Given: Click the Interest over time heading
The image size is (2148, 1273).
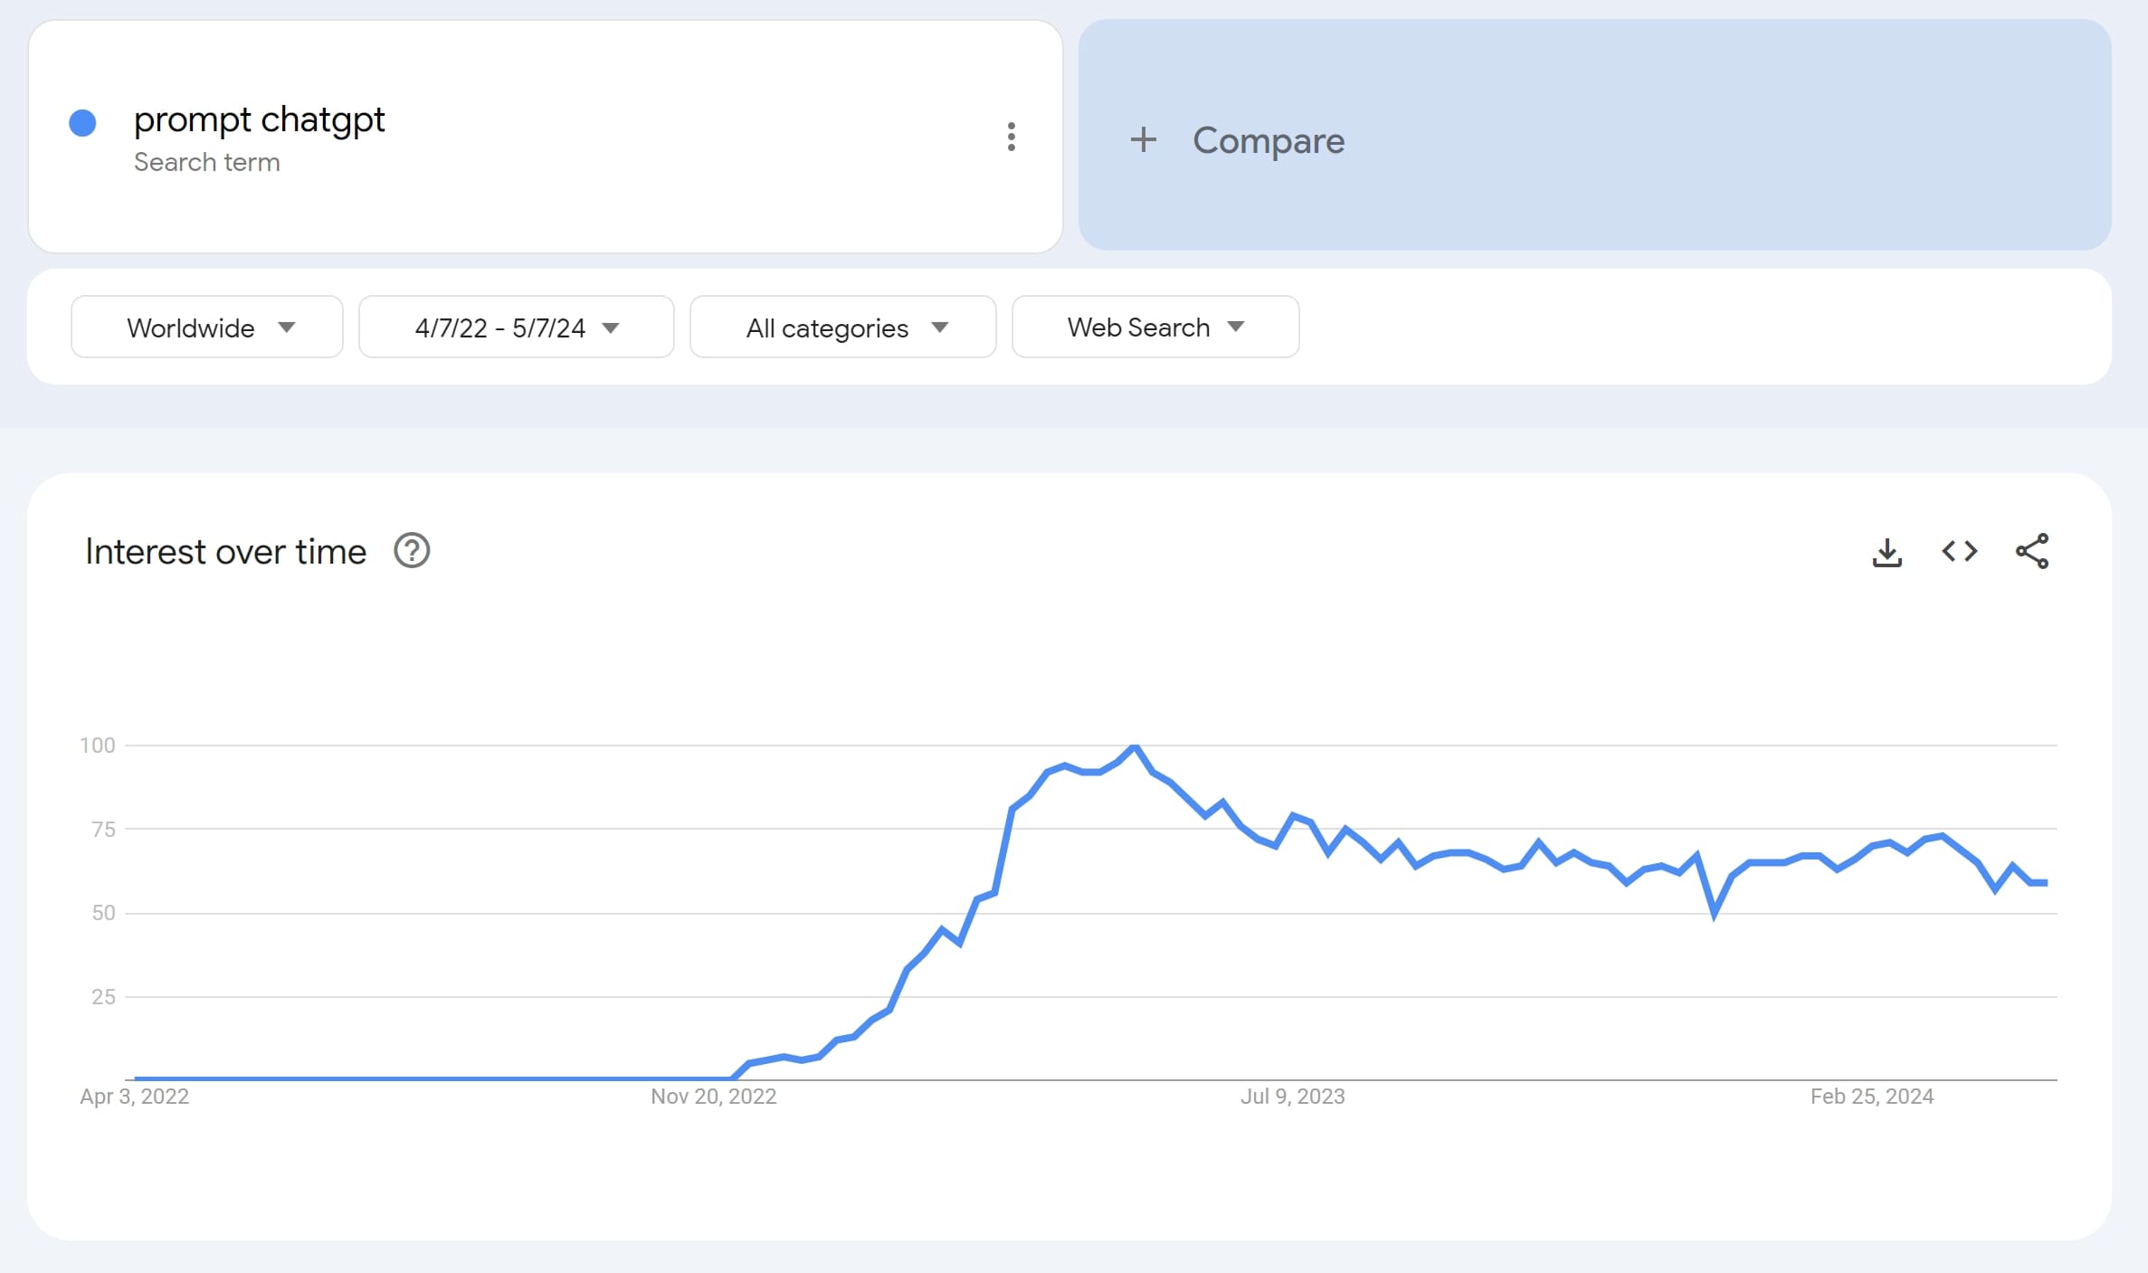Looking at the screenshot, I should pos(225,550).
